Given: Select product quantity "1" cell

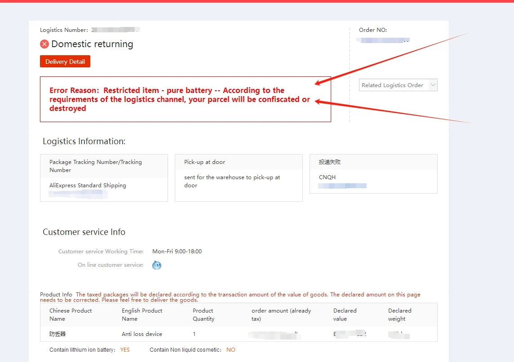Looking at the screenshot, I should coord(194,334).
